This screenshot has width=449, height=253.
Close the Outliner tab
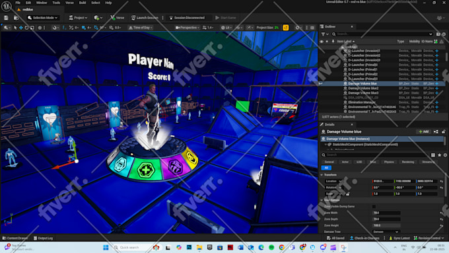pos(352,26)
